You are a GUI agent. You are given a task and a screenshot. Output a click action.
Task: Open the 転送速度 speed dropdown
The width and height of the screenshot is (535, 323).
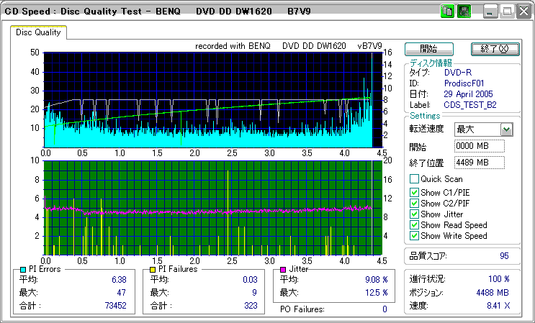click(506, 129)
